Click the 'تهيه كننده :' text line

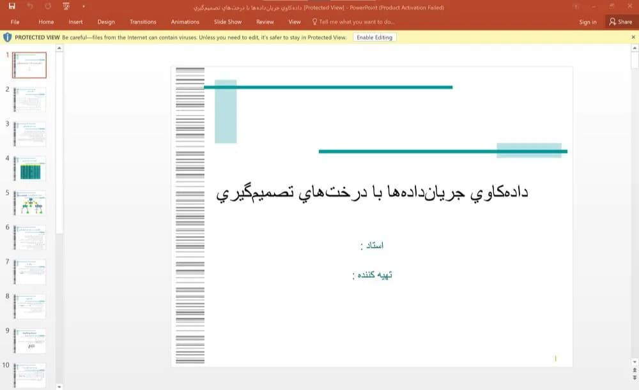click(372, 275)
